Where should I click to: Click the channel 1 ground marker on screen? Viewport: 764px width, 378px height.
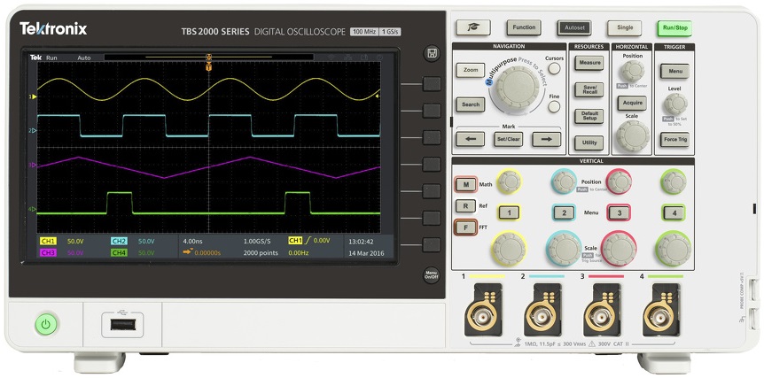pyautogui.click(x=34, y=96)
